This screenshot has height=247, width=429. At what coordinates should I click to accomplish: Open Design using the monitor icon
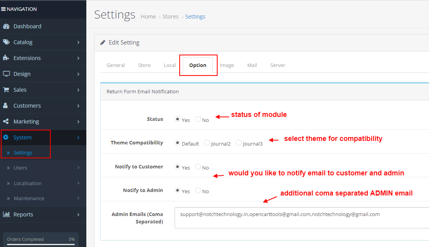pyautogui.click(x=6, y=74)
